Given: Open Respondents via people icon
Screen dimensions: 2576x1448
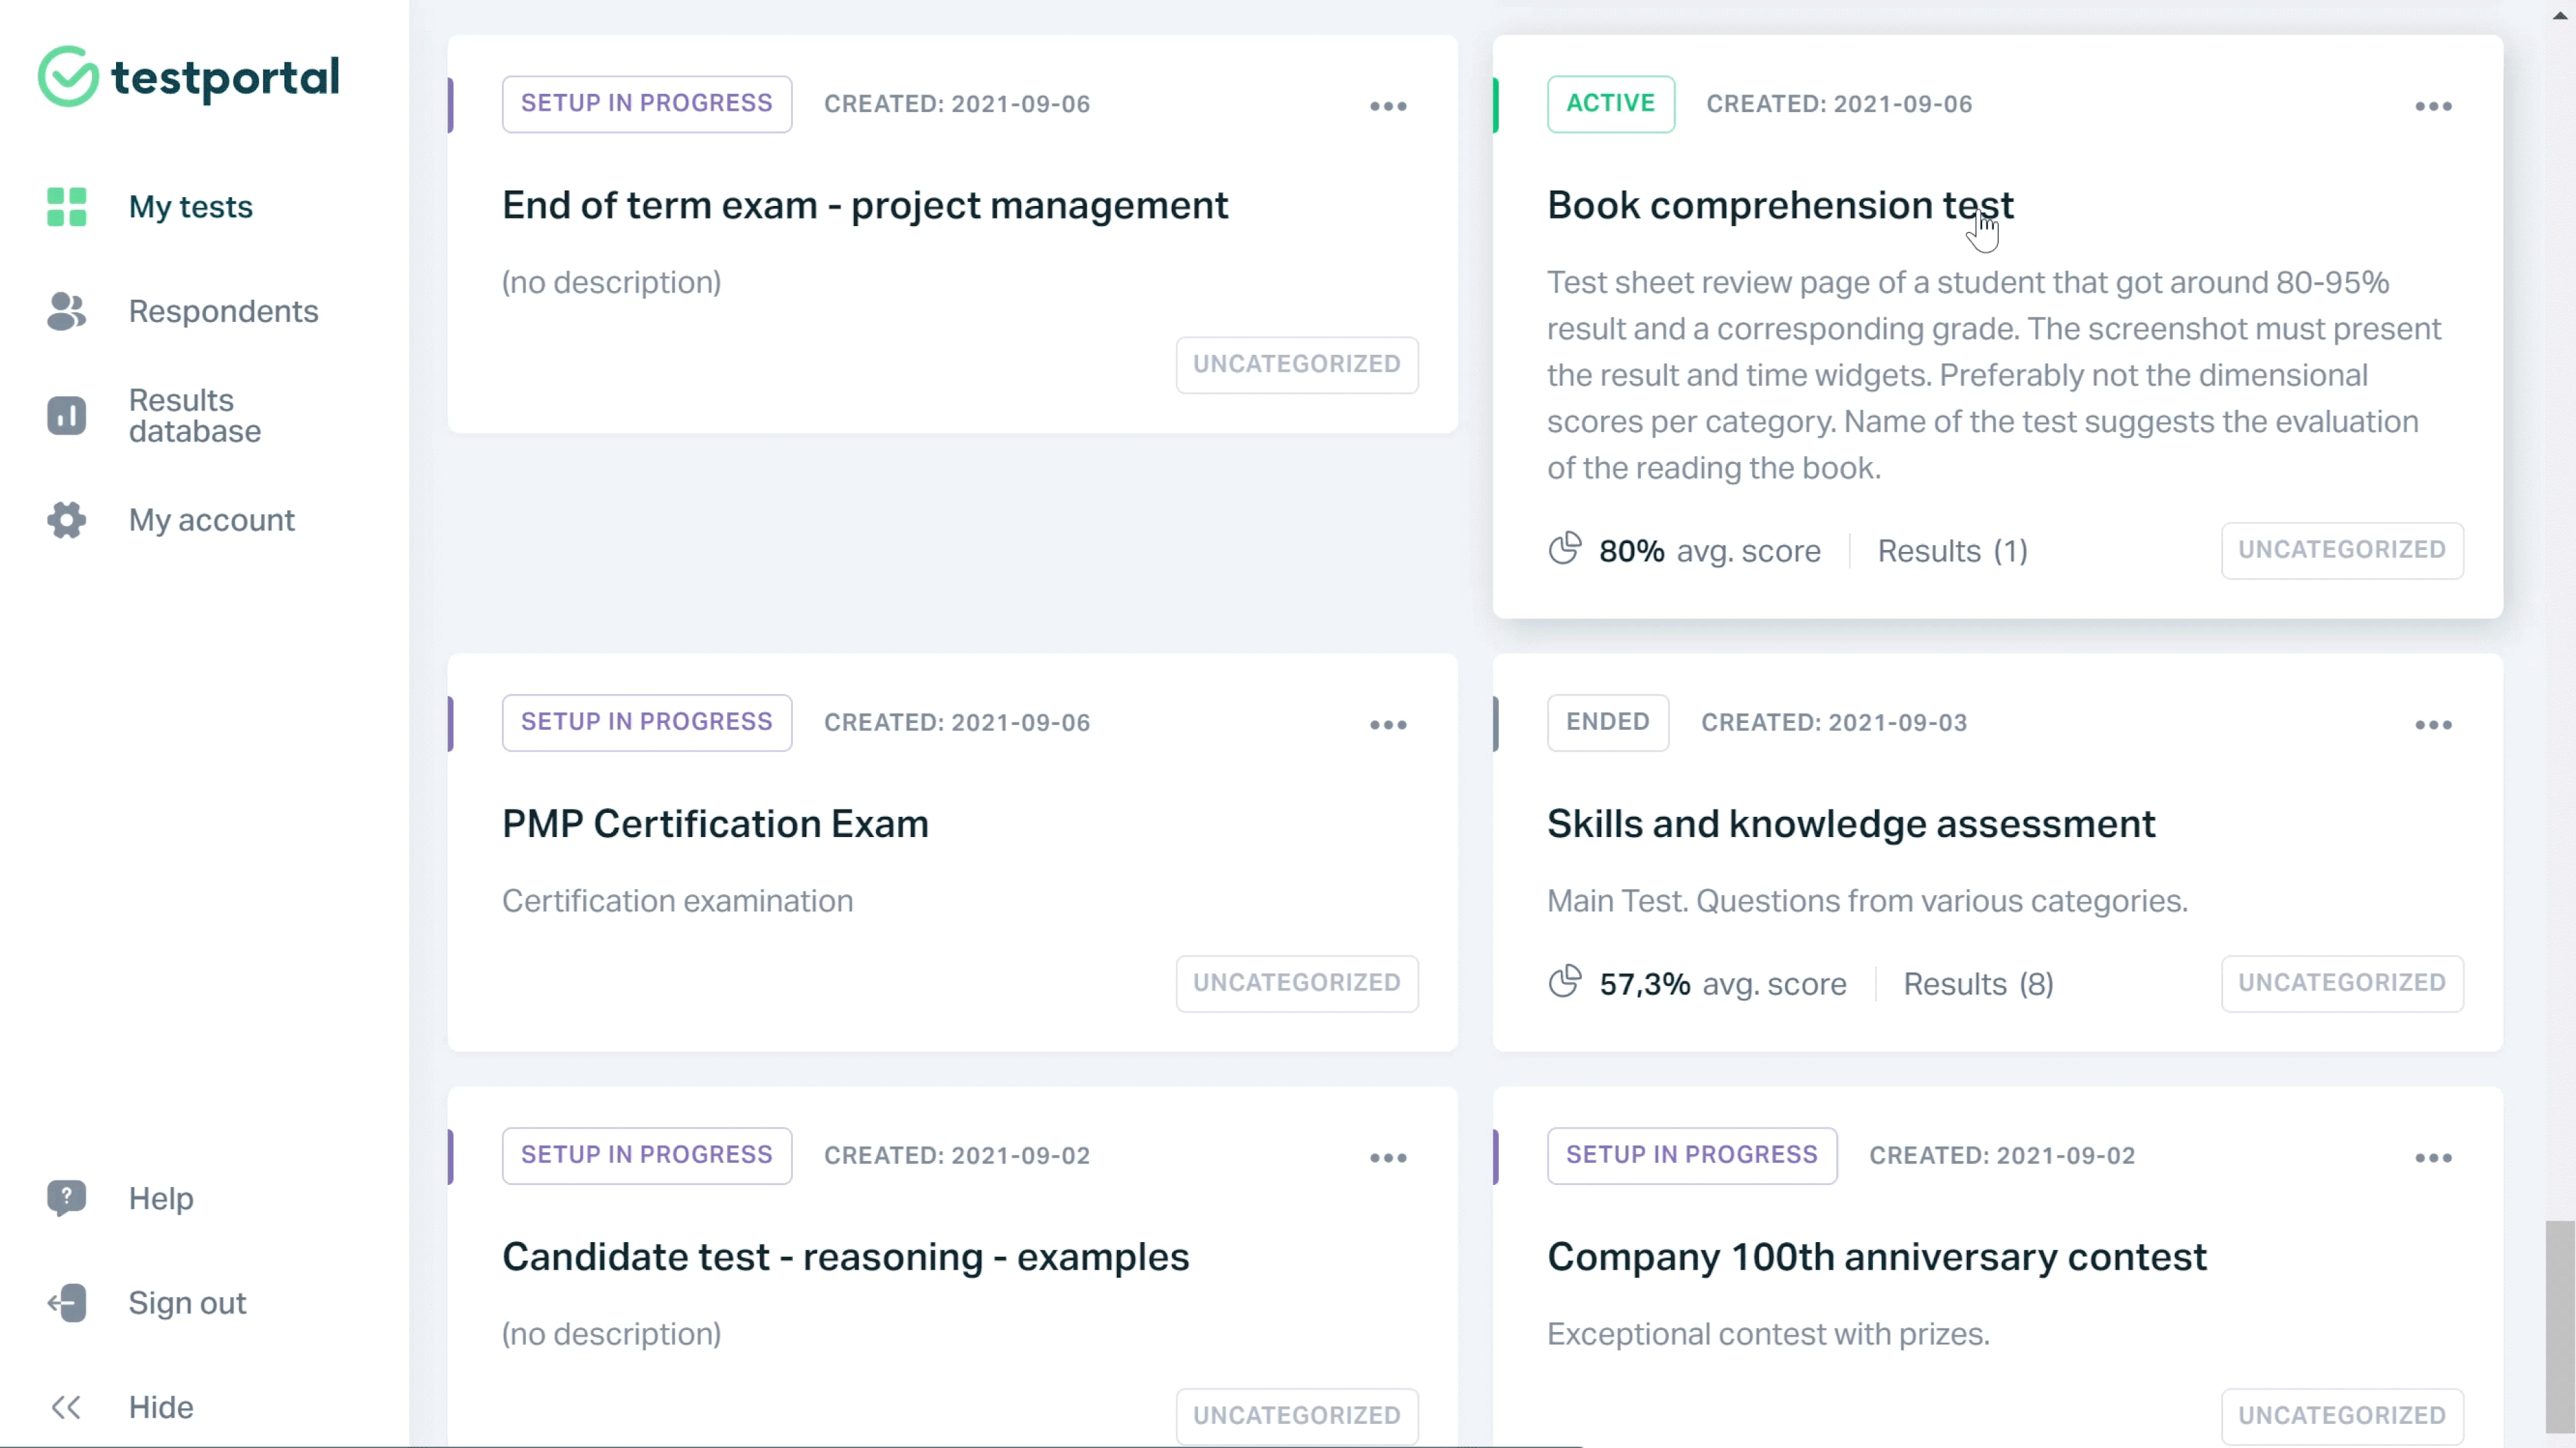Looking at the screenshot, I should click(66, 311).
